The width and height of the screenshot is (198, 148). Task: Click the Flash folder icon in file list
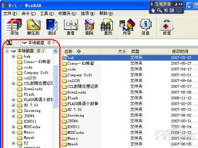(x=65, y=98)
